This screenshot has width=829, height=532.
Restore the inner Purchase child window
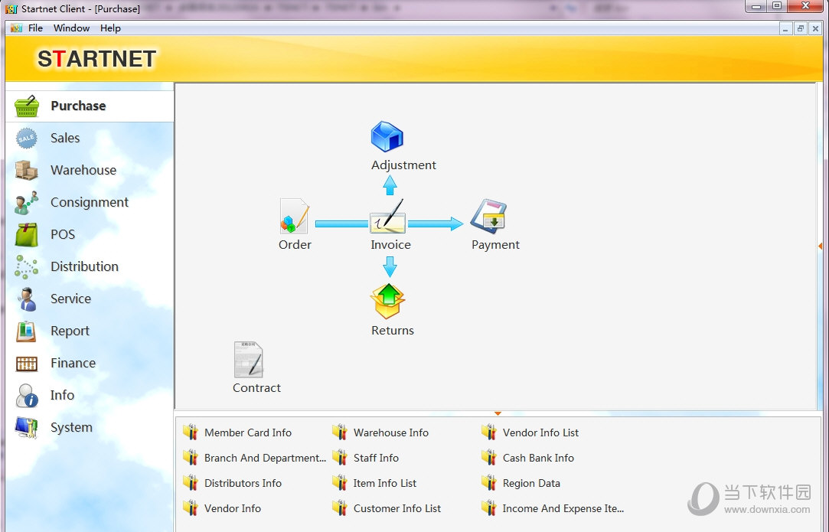tap(801, 28)
